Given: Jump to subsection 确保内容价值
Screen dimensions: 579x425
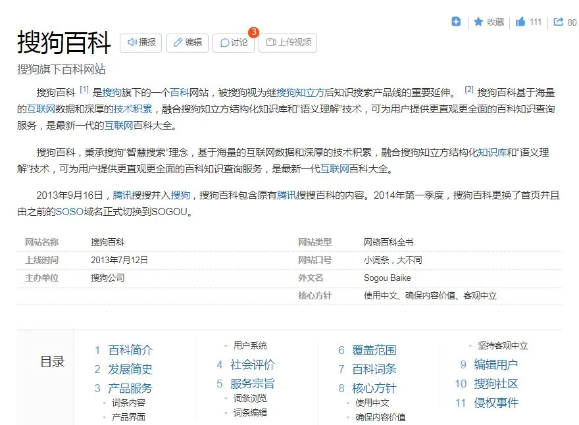Looking at the screenshot, I should 380,417.
